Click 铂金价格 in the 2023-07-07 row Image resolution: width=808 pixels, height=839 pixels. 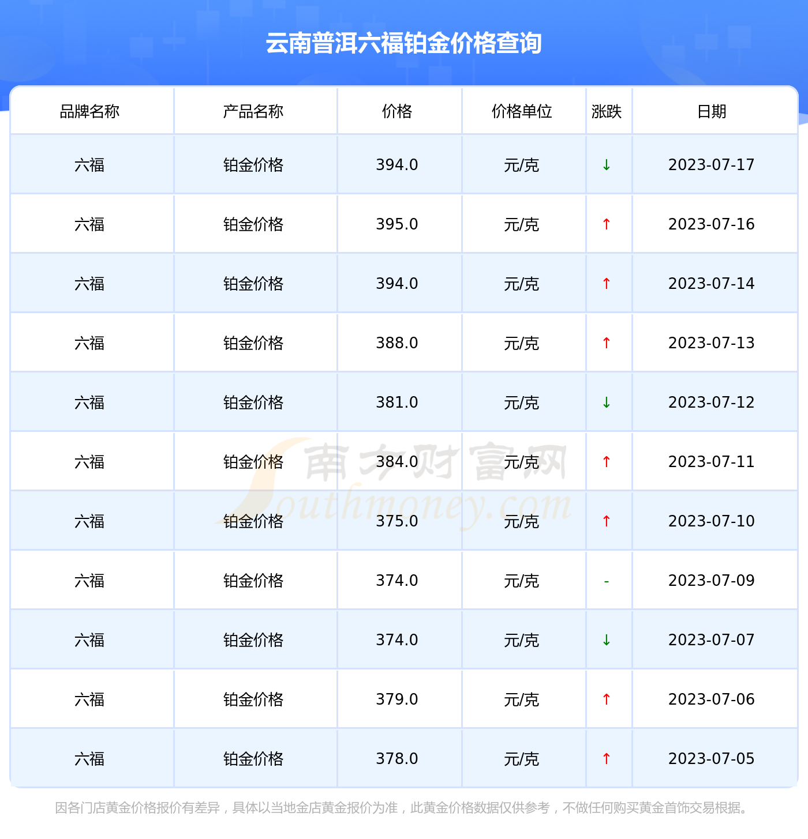(x=253, y=641)
